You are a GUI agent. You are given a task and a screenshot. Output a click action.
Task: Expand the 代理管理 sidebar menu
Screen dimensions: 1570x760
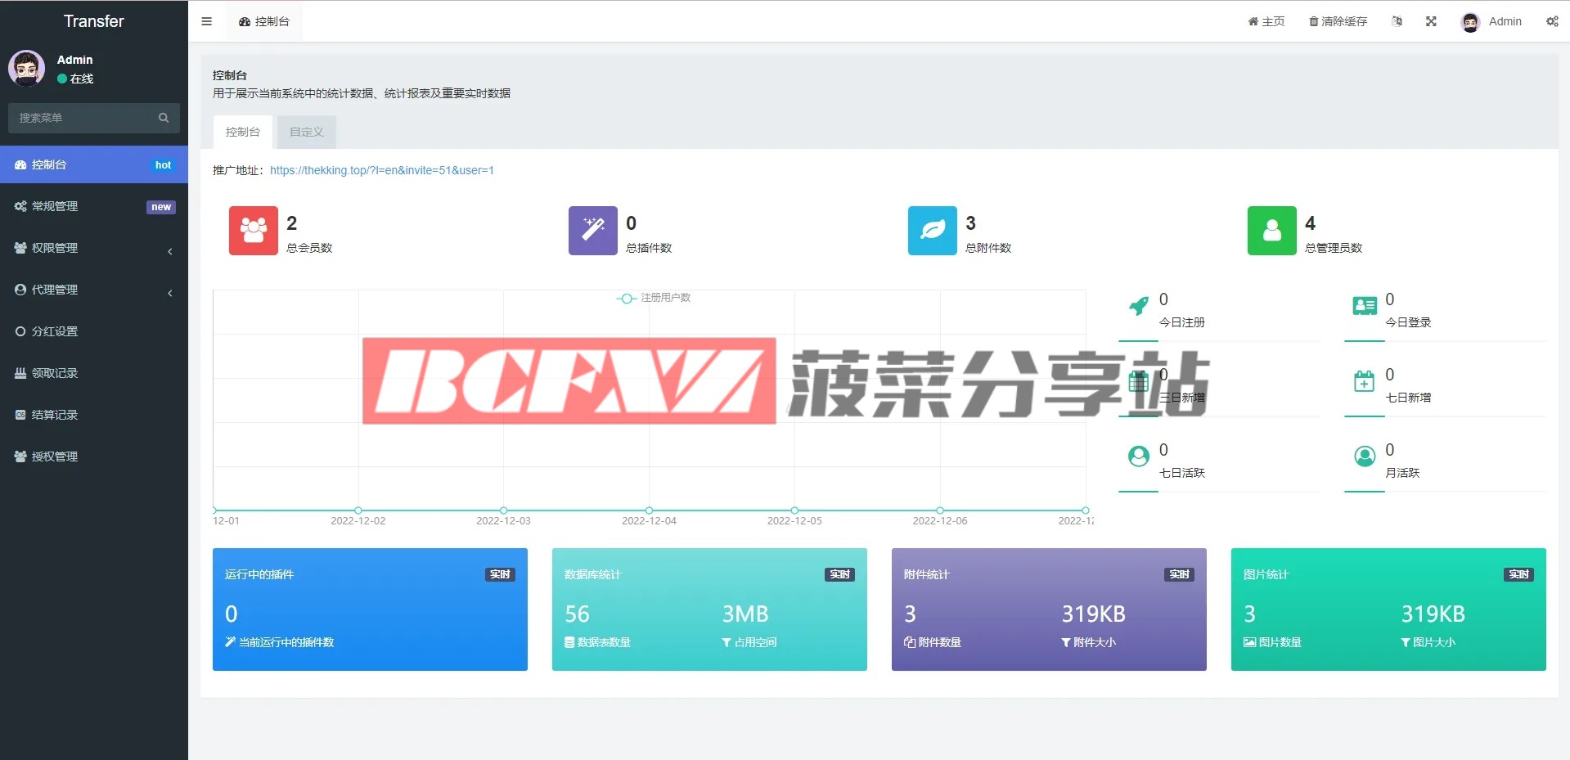[x=93, y=290]
